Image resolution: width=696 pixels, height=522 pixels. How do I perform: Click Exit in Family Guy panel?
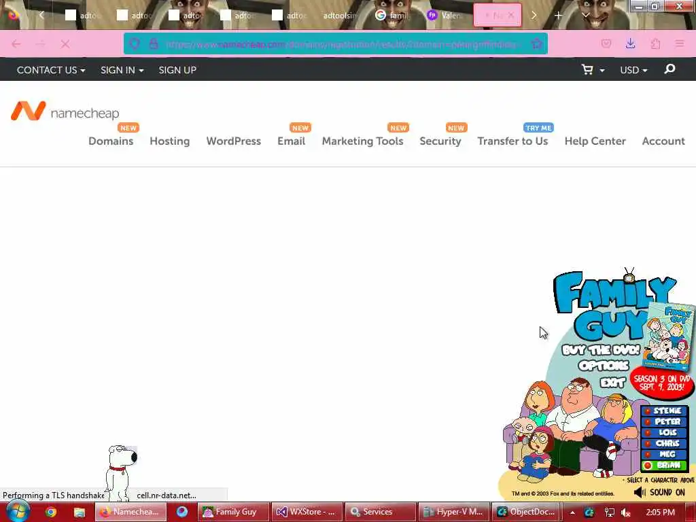612,382
